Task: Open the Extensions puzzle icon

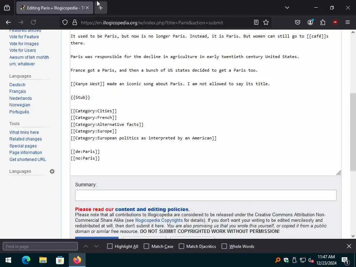Action: pyautogui.click(x=323, y=22)
